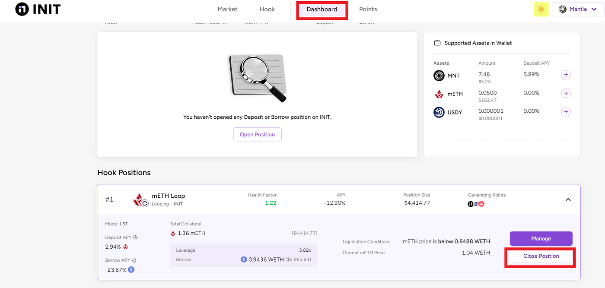Switch to the Market tab

point(227,9)
